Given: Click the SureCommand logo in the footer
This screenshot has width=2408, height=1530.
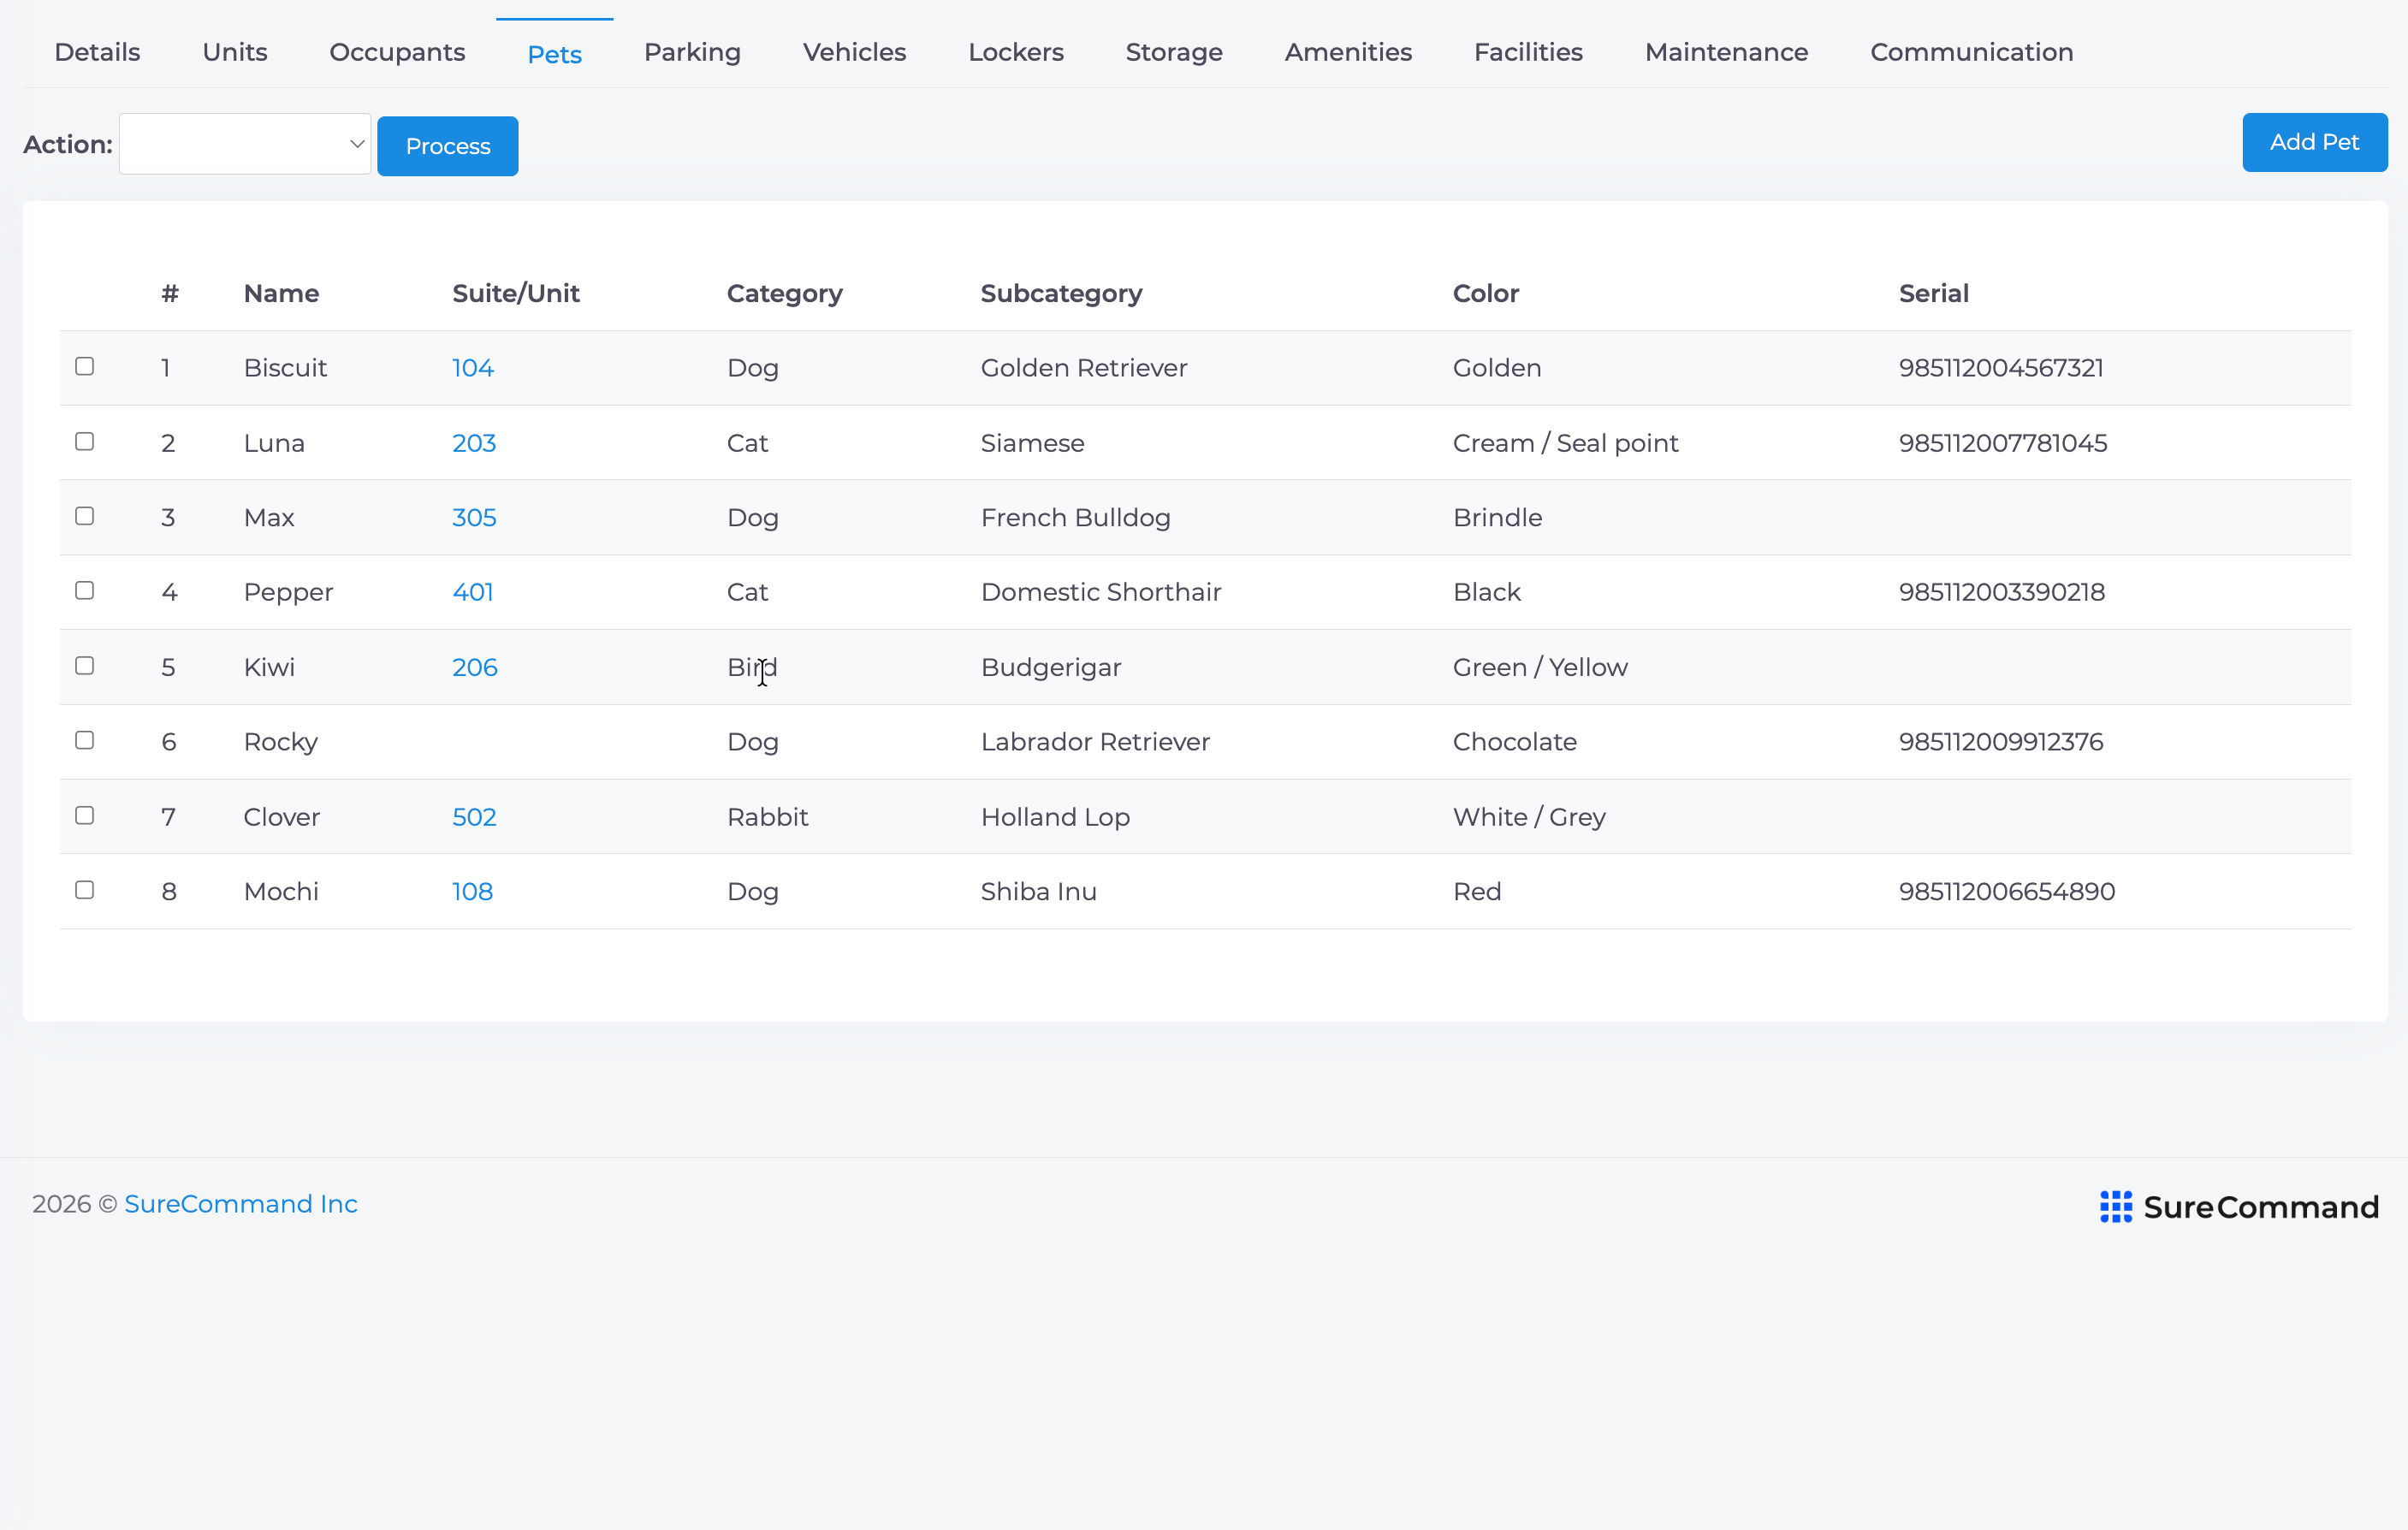Looking at the screenshot, I should pos(2238,1207).
